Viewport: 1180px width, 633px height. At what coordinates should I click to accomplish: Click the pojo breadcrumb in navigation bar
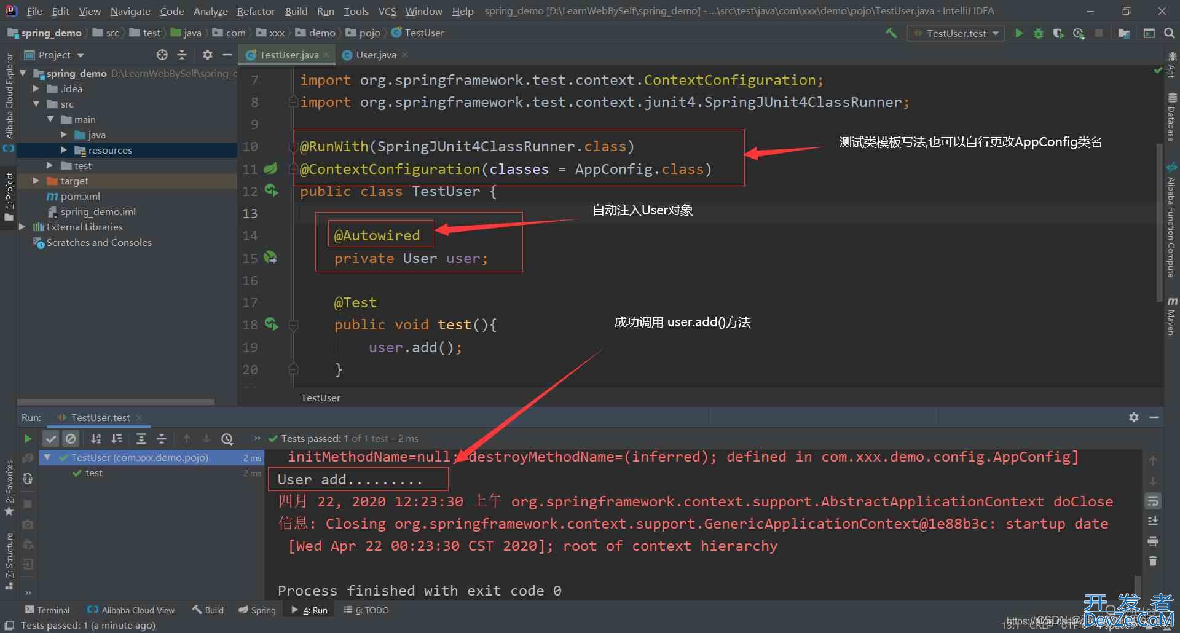[363, 33]
